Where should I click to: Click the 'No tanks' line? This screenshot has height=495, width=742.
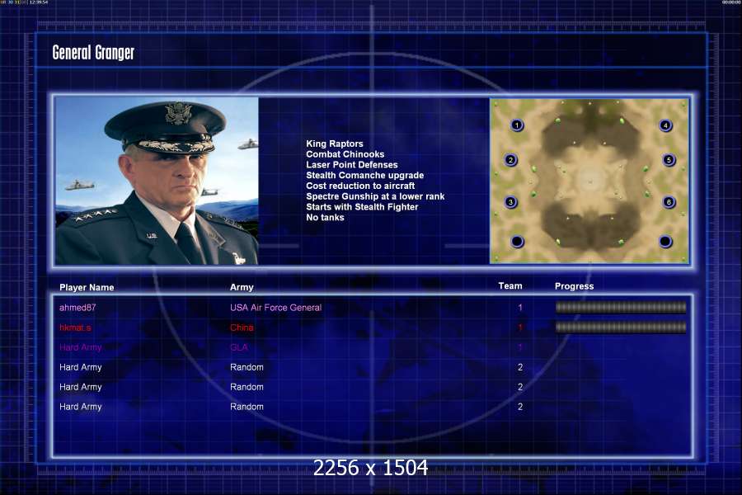[x=325, y=218]
